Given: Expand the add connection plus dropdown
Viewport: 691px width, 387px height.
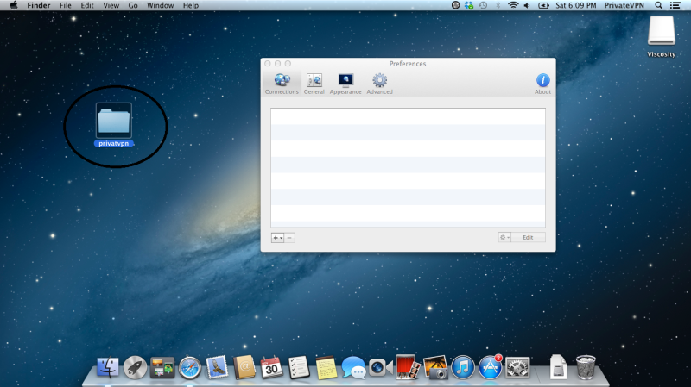Looking at the screenshot, I should pyautogui.click(x=277, y=238).
